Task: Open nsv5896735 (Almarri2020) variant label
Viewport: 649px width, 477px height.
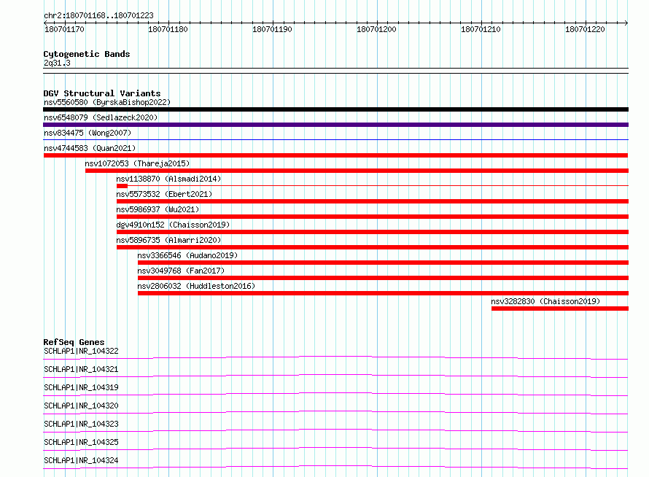Action: pos(168,240)
